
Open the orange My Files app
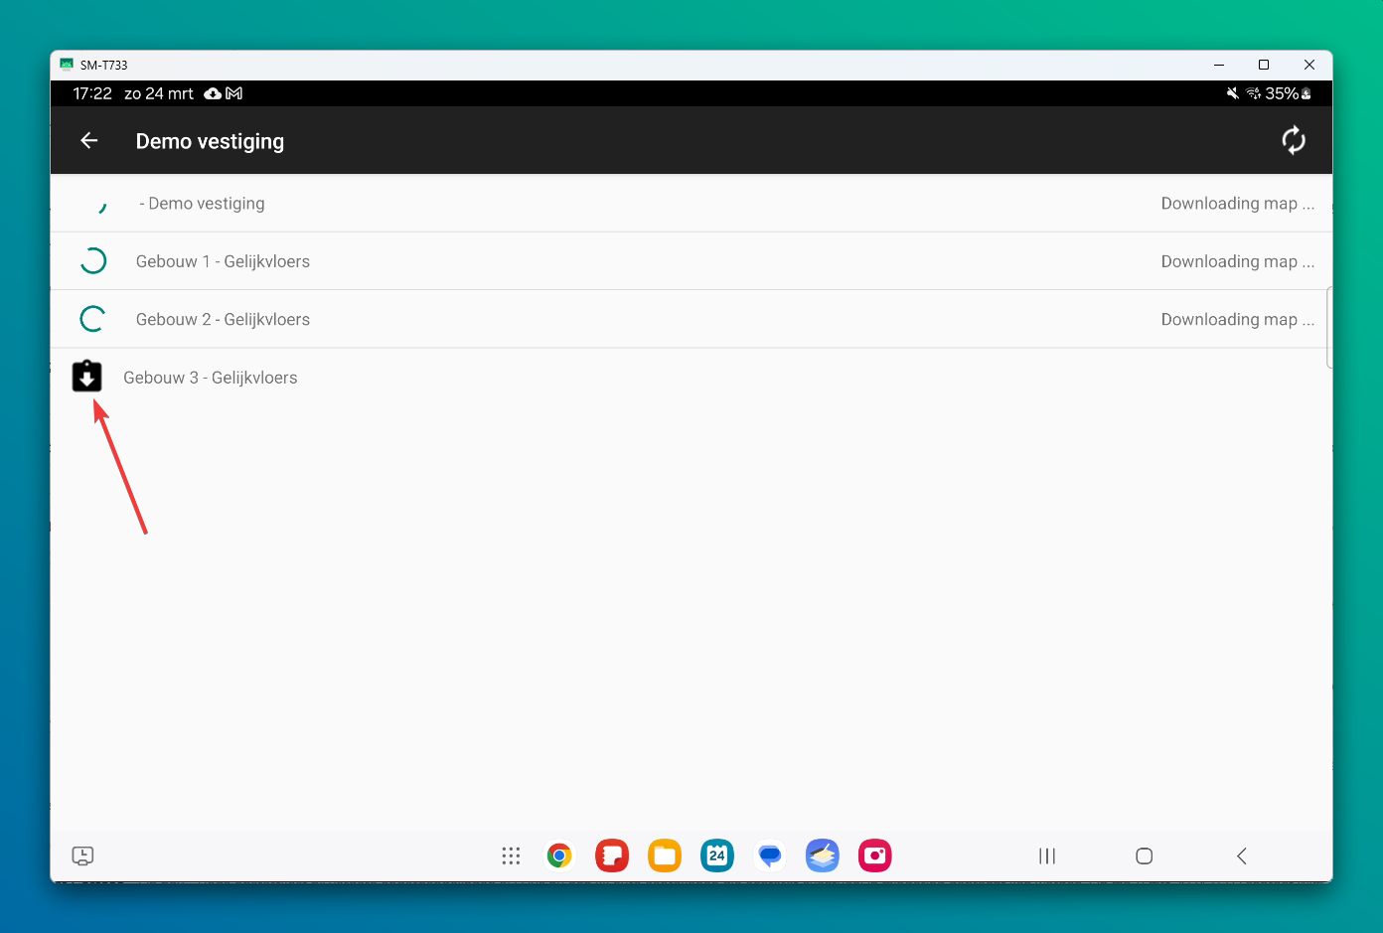click(665, 855)
